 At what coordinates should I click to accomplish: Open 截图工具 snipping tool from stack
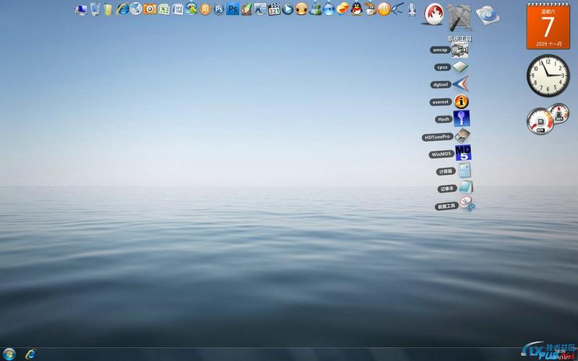click(x=467, y=204)
